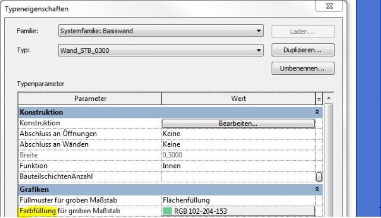This screenshot has width=381, height=218.
Task: Select the Abschluss an Öffnungen value
Action: (x=238, y=134)
